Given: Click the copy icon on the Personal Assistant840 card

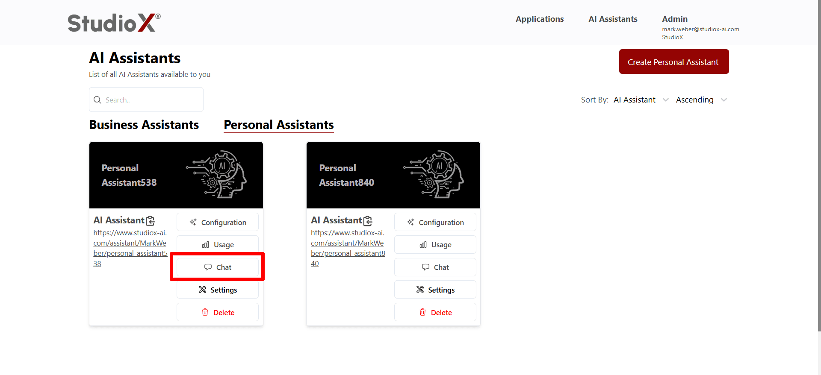Looking at the screenshot, I should coord(368,220).
